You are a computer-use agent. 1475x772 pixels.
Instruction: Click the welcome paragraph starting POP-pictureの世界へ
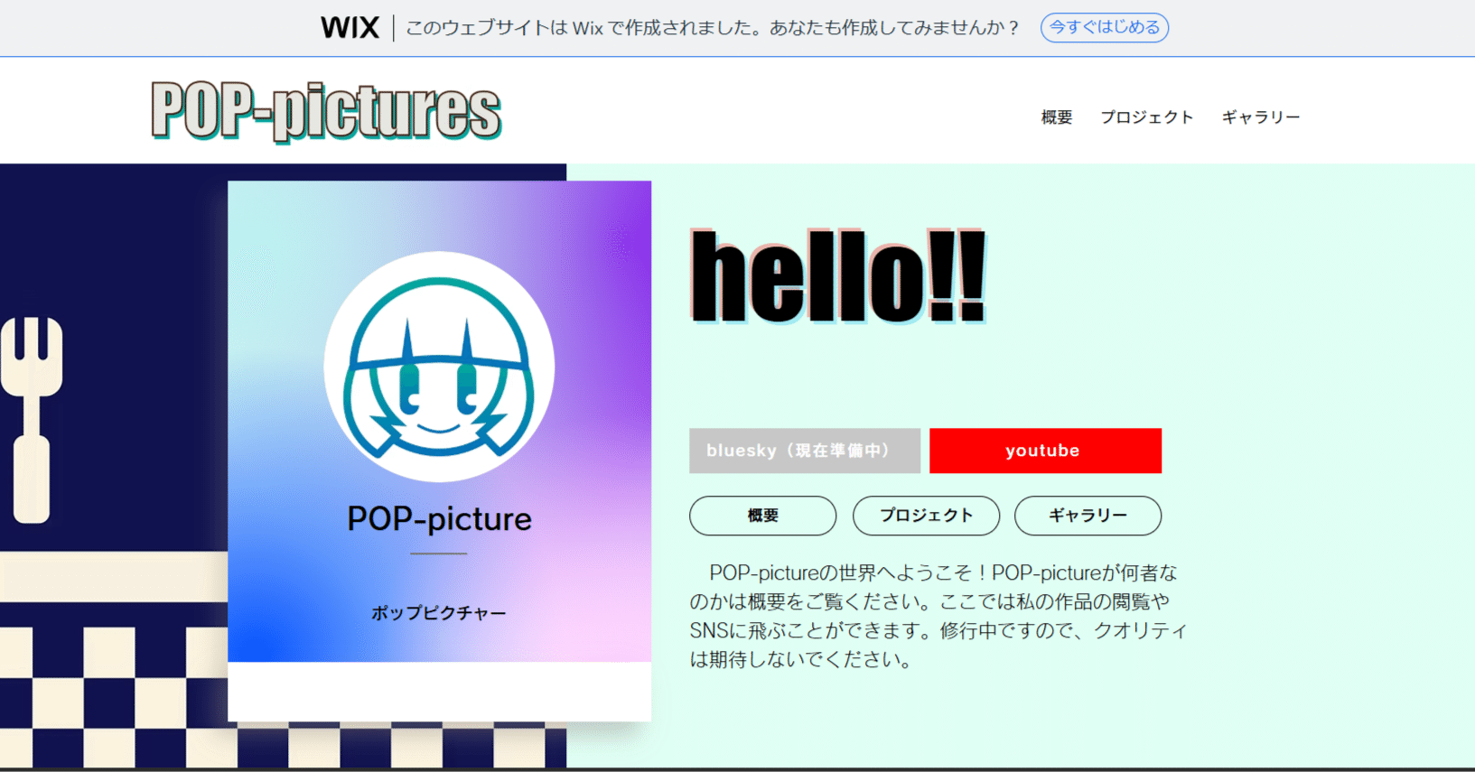[938, 616]
